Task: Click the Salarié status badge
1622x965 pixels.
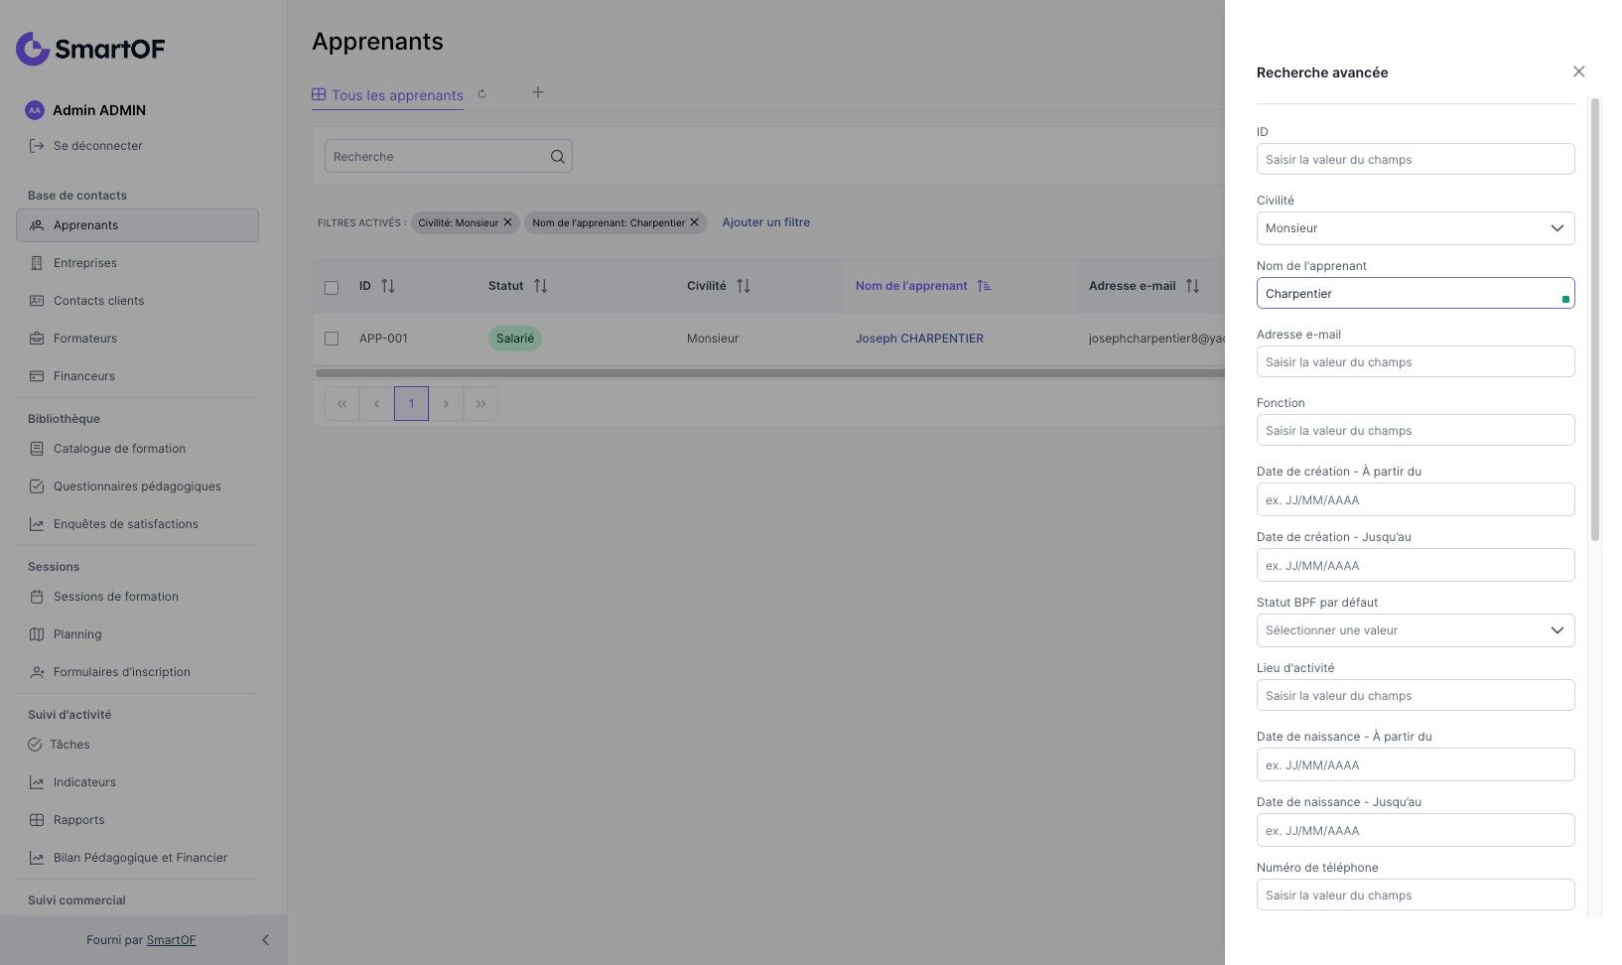Action: coord(515,339)
